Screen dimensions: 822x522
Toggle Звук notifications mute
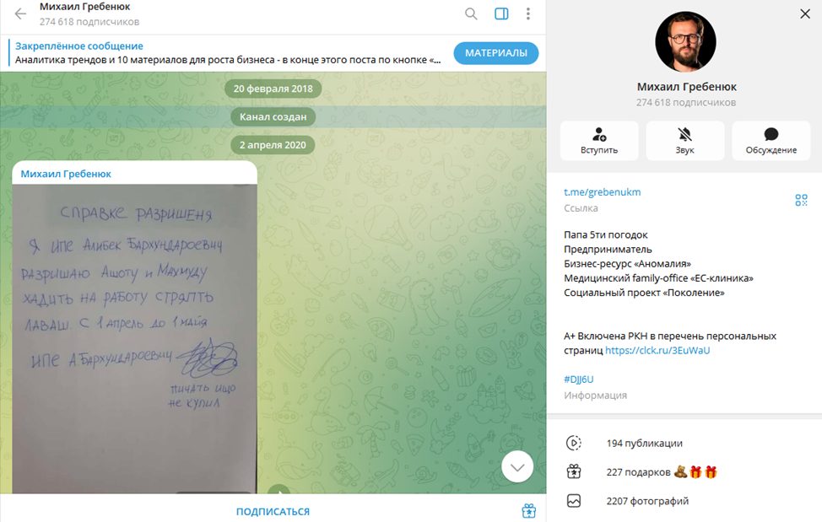pyautogui.click(x=684, y=141)
